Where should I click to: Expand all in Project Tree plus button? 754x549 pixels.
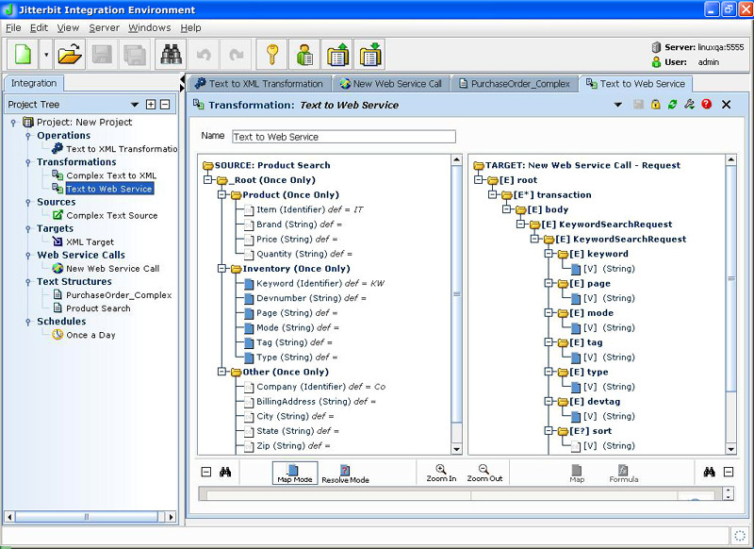coord(151,105)
